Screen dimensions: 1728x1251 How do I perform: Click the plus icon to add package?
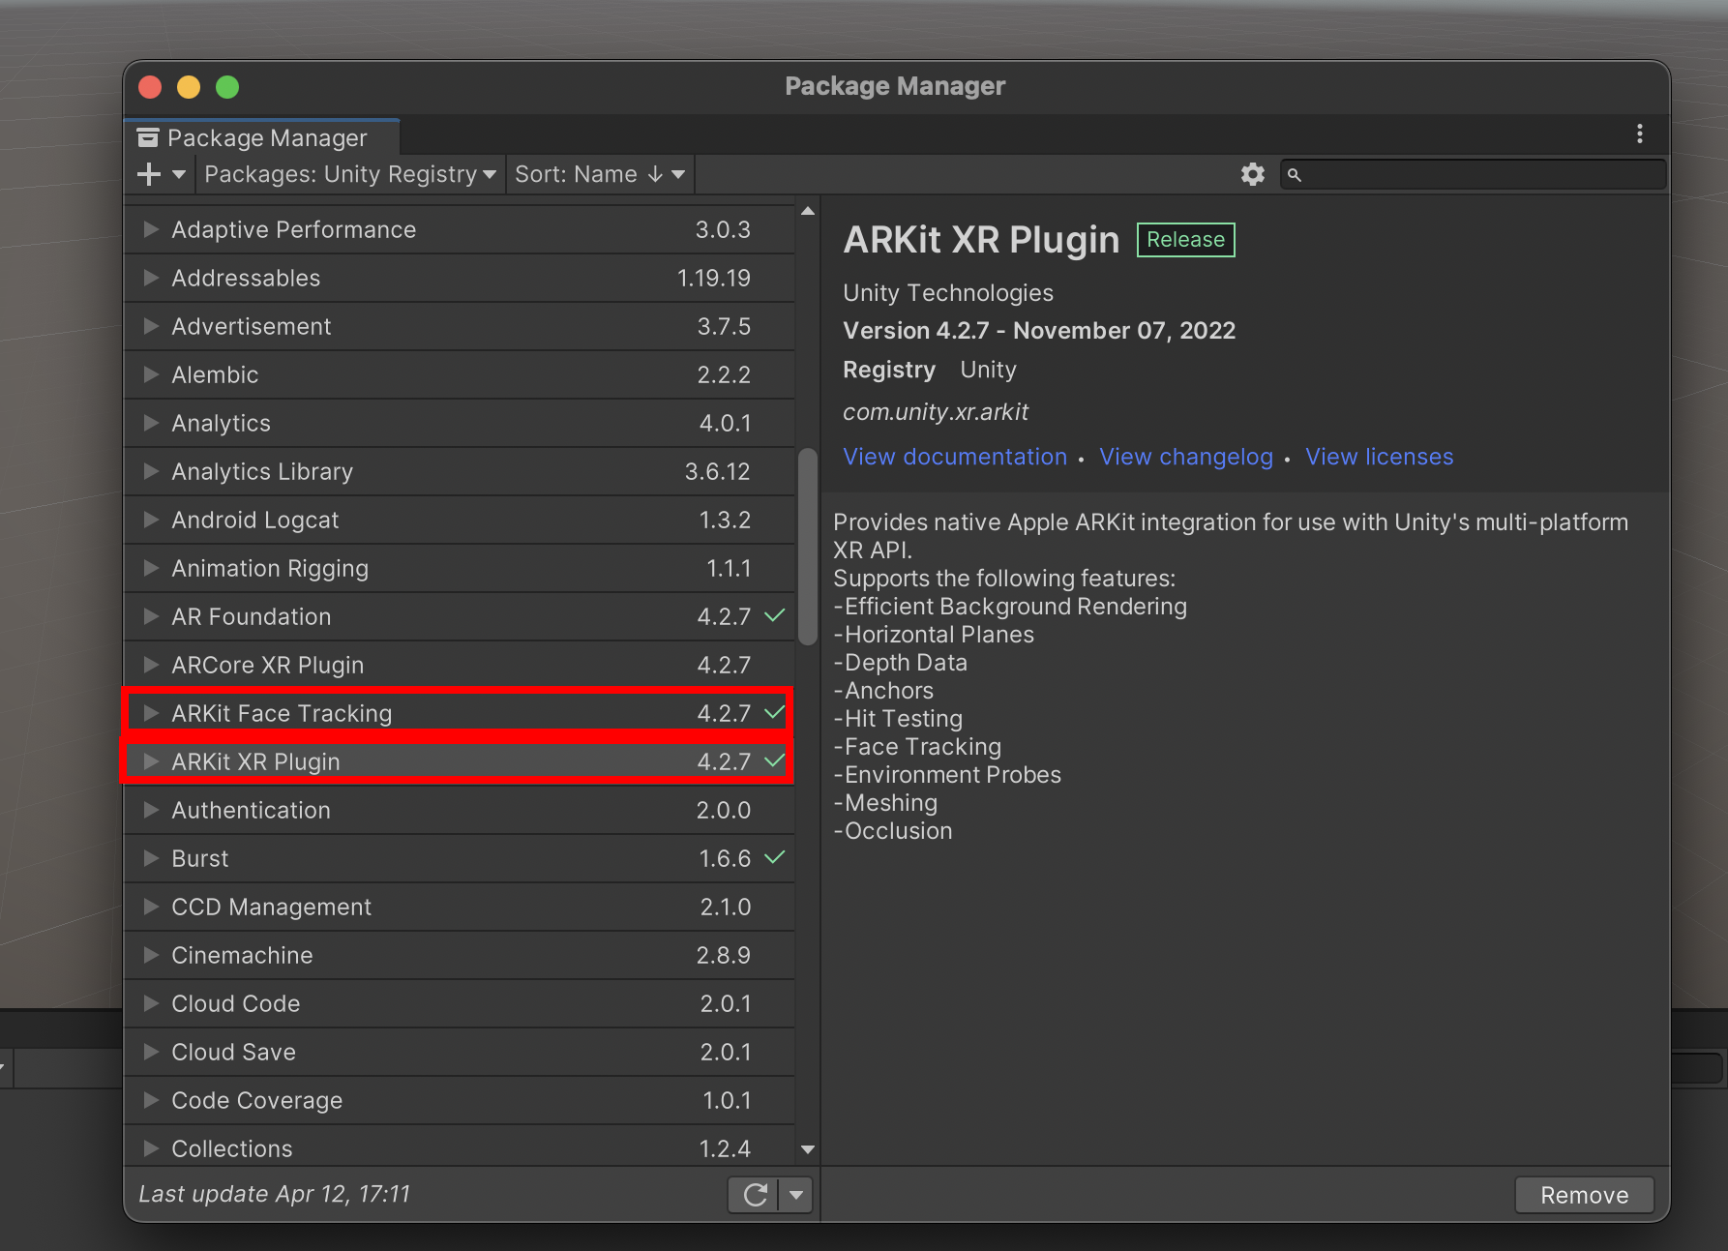click(x=149, y=174)
